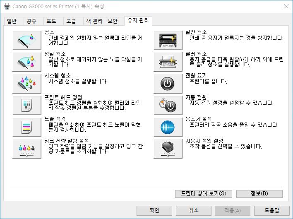Viewport: 293px width, 219px height.
Task: Click the '프린트 헤드 정렬' heading text
Action: (63, 97)
